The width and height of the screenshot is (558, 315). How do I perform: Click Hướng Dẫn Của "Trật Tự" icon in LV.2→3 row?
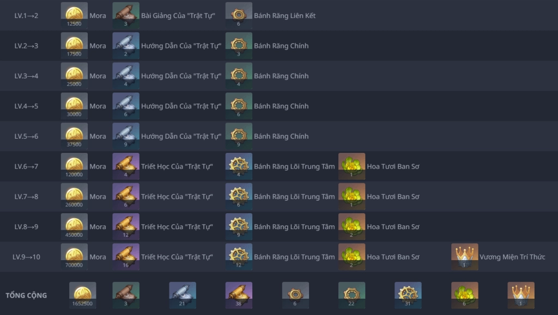(126, 46)
